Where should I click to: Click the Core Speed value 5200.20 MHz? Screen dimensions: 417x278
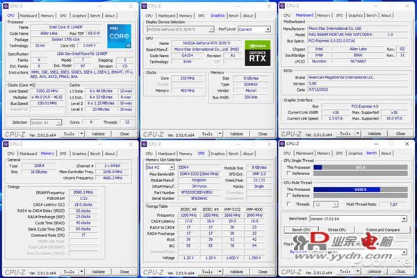pos(47,91)
